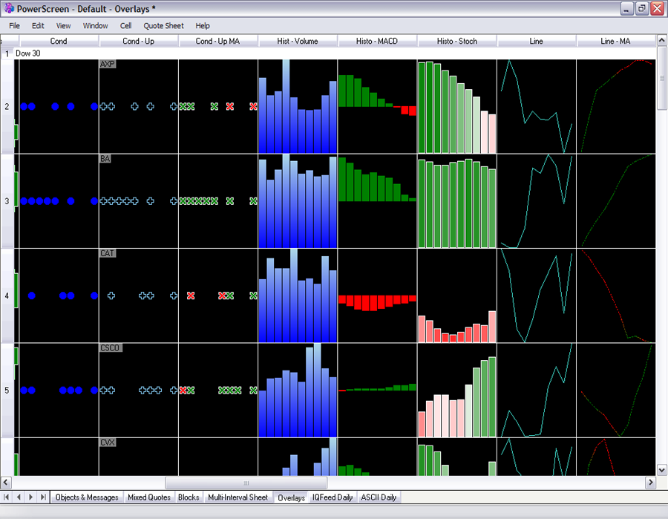
Task: Switch to the Mixed Quotes tab
Action: pyautogui.click(x=148, y=497)
